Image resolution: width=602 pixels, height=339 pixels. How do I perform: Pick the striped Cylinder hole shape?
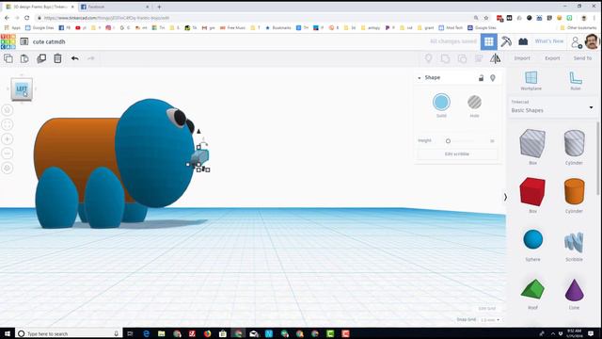[575, 143]
